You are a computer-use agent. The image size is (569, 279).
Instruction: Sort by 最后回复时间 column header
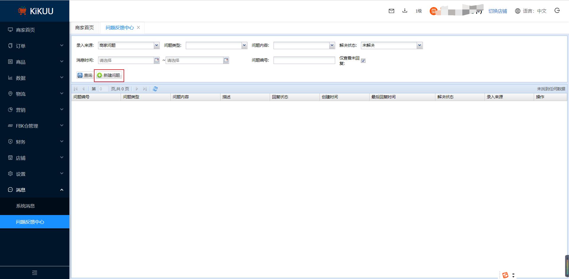[x=402, y=97]
